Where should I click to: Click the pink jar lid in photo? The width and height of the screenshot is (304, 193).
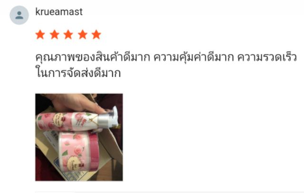point(94,151)
